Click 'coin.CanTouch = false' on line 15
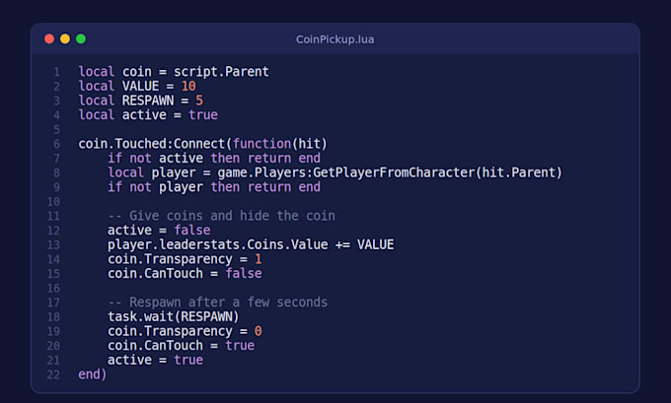The image size is (671, 403). pos(185,274)
